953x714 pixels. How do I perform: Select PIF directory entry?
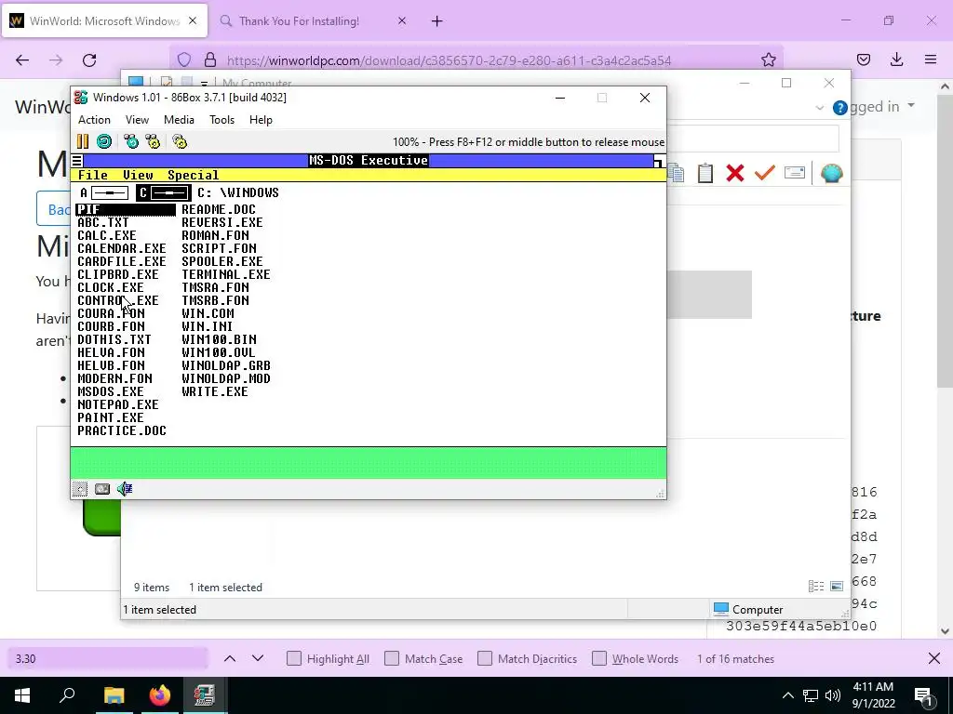tap(126, 209)
